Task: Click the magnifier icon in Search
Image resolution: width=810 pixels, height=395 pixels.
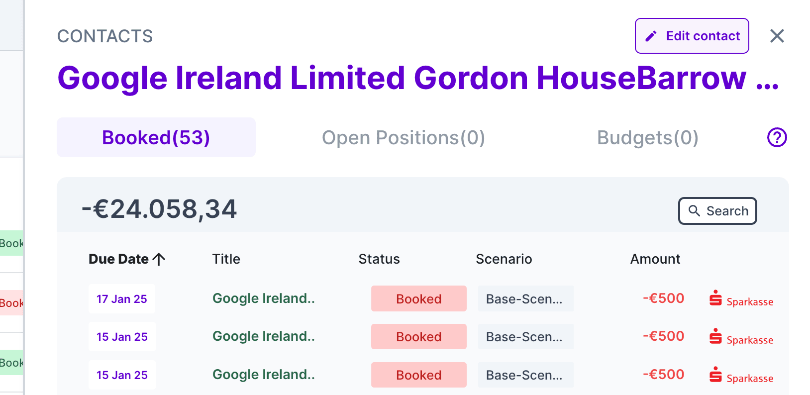Action: pyautogui.click(x=694, y=211)
